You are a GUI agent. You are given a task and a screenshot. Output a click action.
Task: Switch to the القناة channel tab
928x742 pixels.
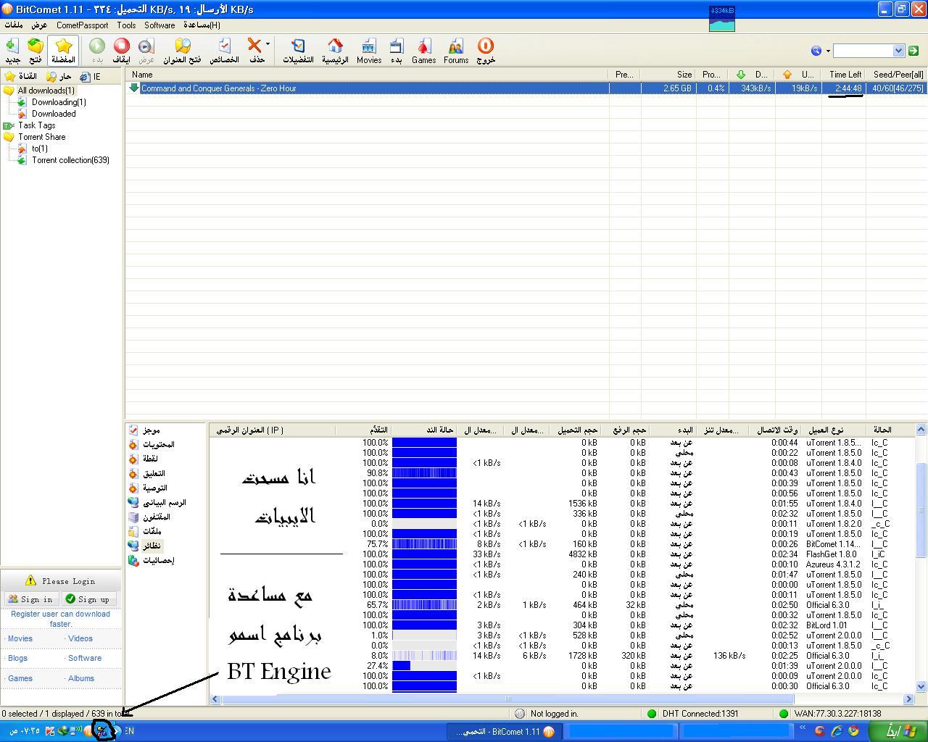pyautogui.click(x=20, y=76)
